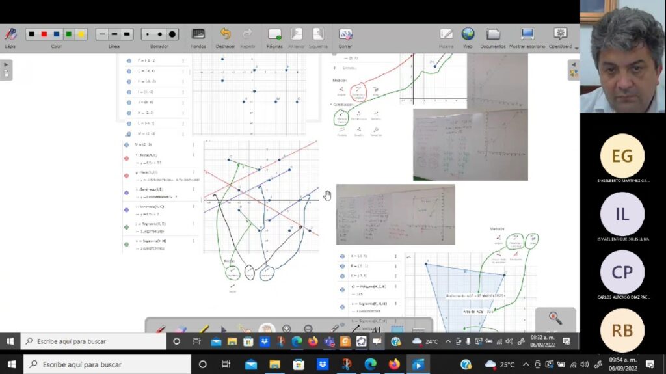Expand the right library panel handle
Image resolution: width=666 pixels, height=374 pixels.
574,70
